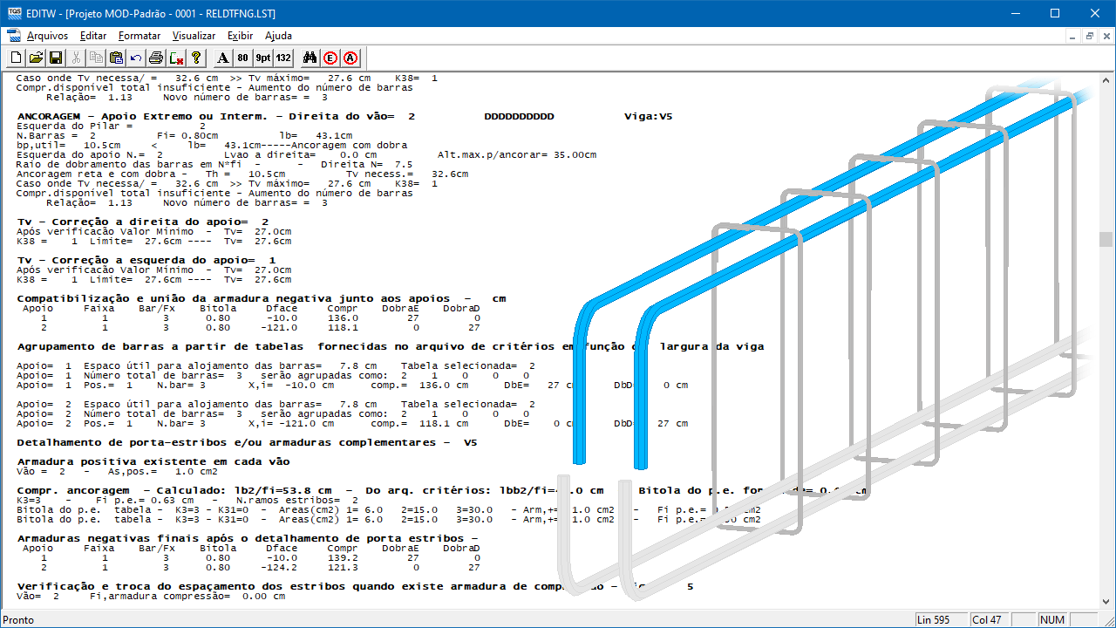Open the Visualizar menu
The height and width of the screenshot is (628, 1116).
(x=194, y=36)
